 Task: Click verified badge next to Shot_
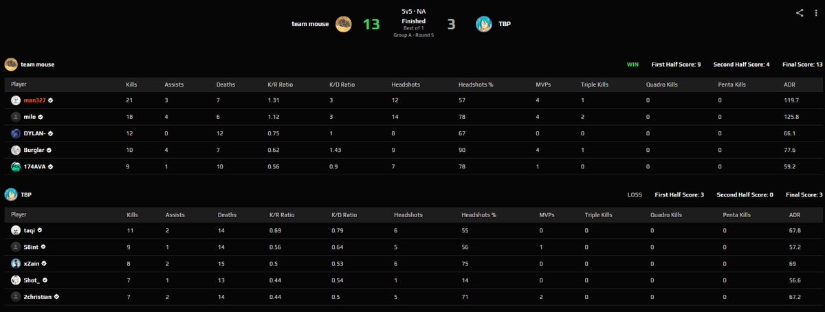click(45, 280)
